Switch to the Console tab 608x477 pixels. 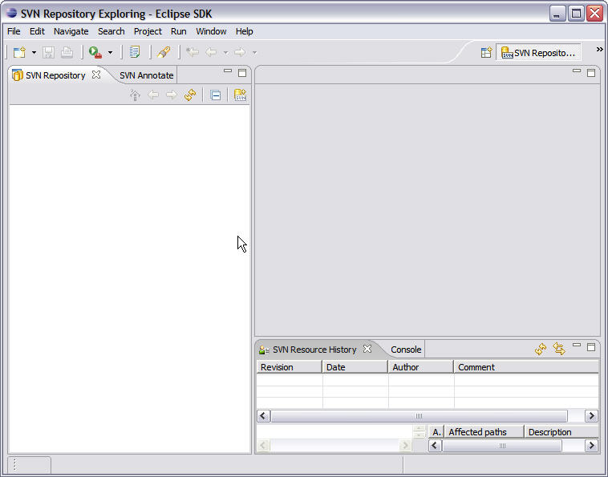406,350
